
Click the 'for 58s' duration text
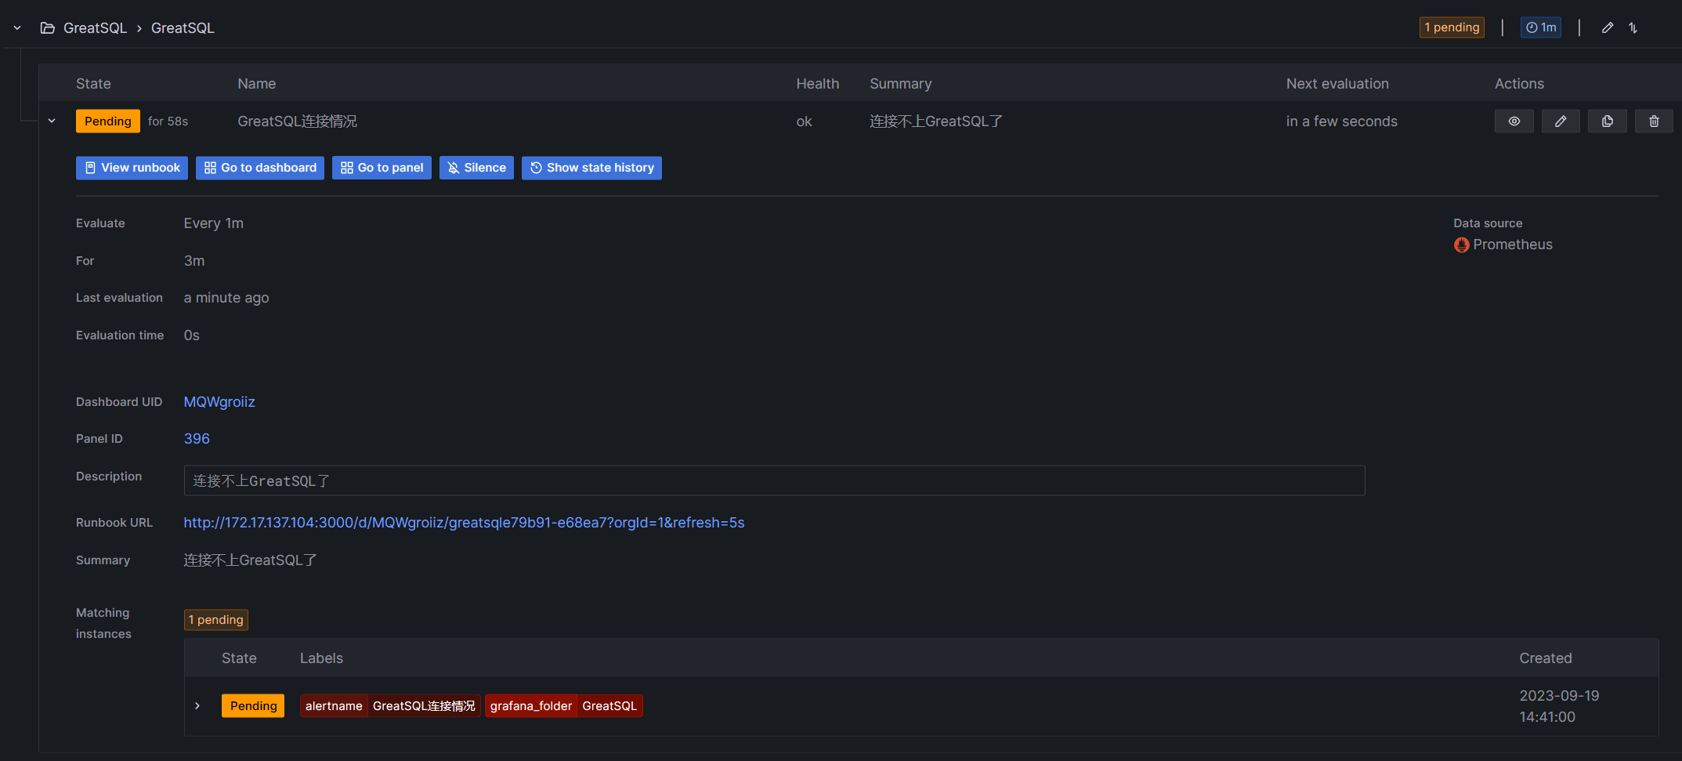point(168,121)
